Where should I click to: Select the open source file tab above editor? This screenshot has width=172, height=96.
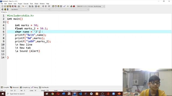click(4, 12)
